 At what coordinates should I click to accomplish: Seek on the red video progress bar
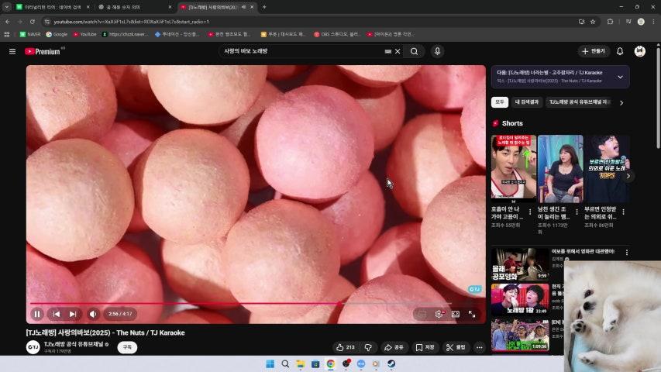coord(232,303)
